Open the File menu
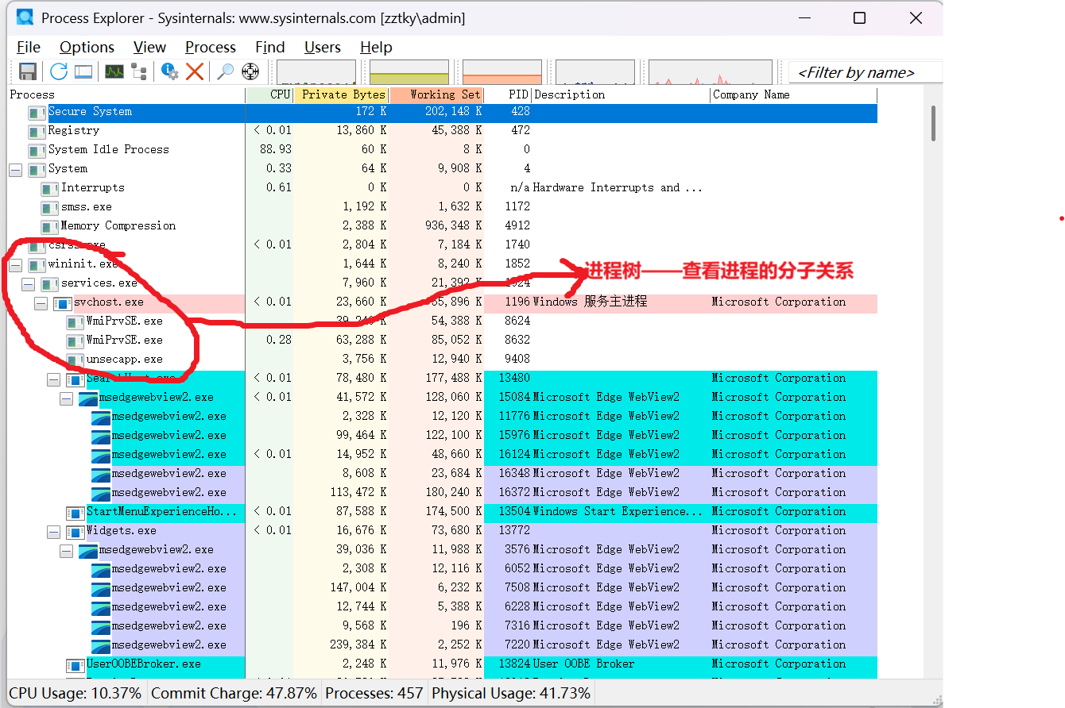Image resolution: width=1065 pixels, height=708 pixels. coord(29,48)
